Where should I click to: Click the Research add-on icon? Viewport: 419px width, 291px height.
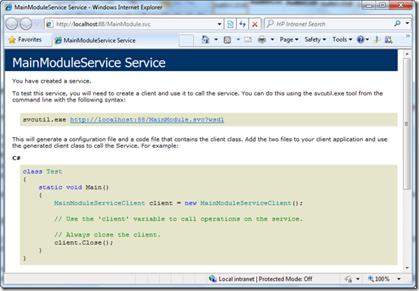(388, 40)
